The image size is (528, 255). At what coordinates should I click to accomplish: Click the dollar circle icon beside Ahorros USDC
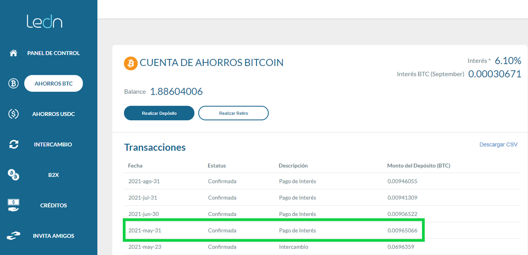point(14,114)
